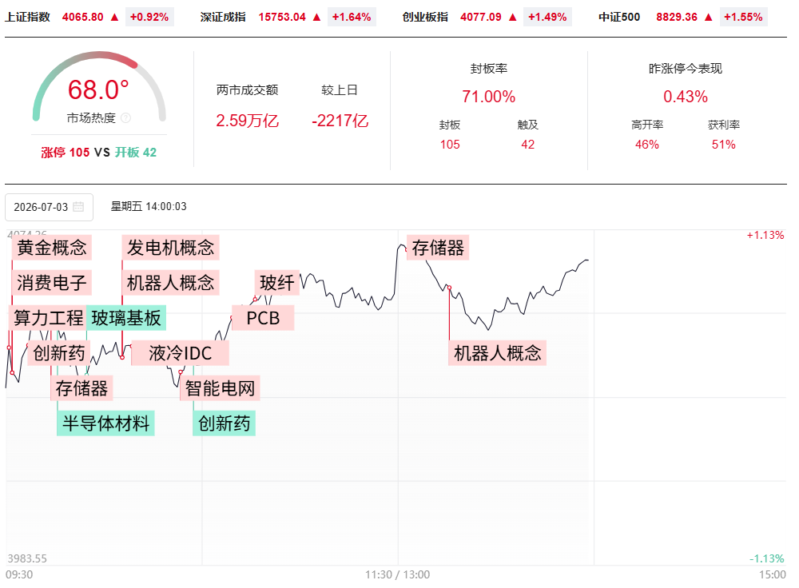Open the 消费电子 sector tag
The height and width of the screenshot is (588, 799).
coord(51,283)
